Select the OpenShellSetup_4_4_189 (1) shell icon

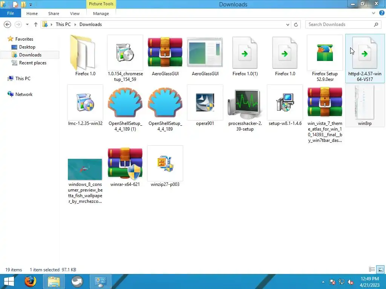click(125, 102)
